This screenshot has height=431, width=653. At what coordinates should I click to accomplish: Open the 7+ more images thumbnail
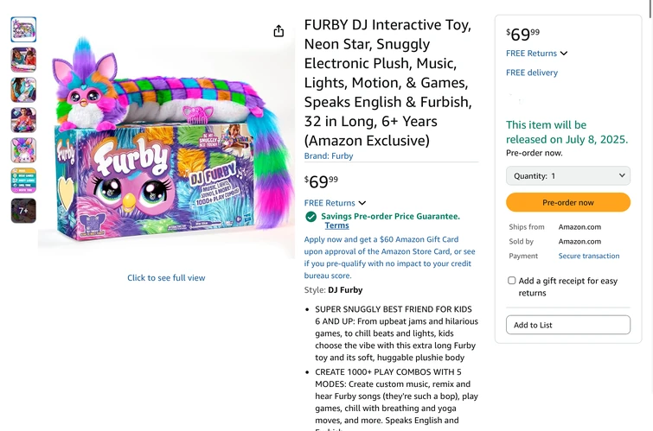pyautogui.click(x=23, y=211)
